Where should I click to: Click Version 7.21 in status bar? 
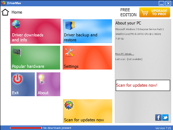163,128
